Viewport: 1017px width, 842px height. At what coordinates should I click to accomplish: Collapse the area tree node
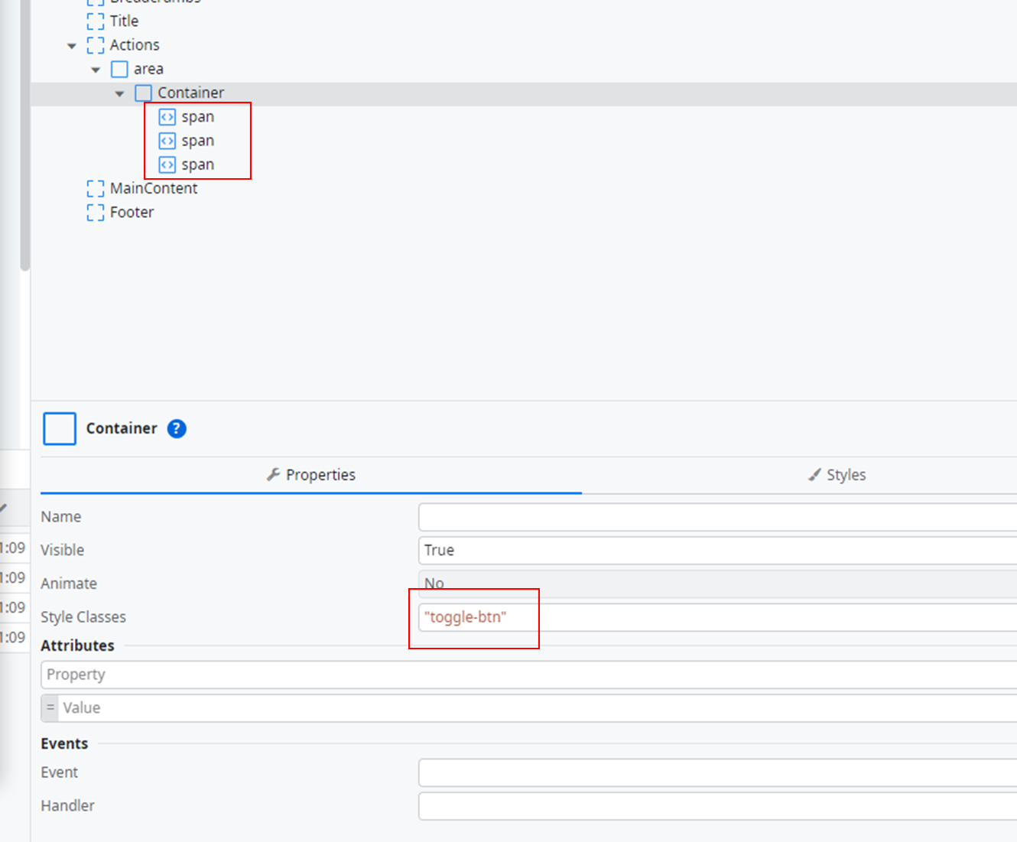(x=96, y=69)
